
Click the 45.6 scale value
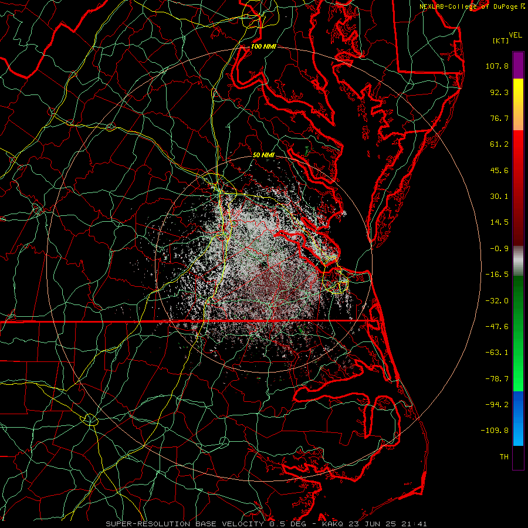(499, 170)
